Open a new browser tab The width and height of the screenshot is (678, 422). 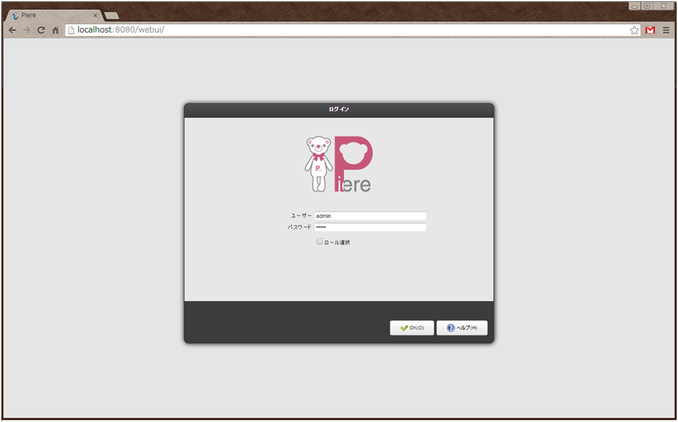click(x=112, y=15)
